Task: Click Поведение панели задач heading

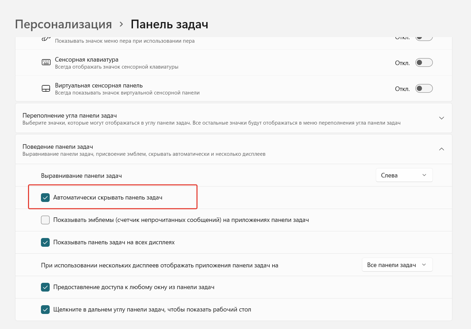Action: [58, 147]
